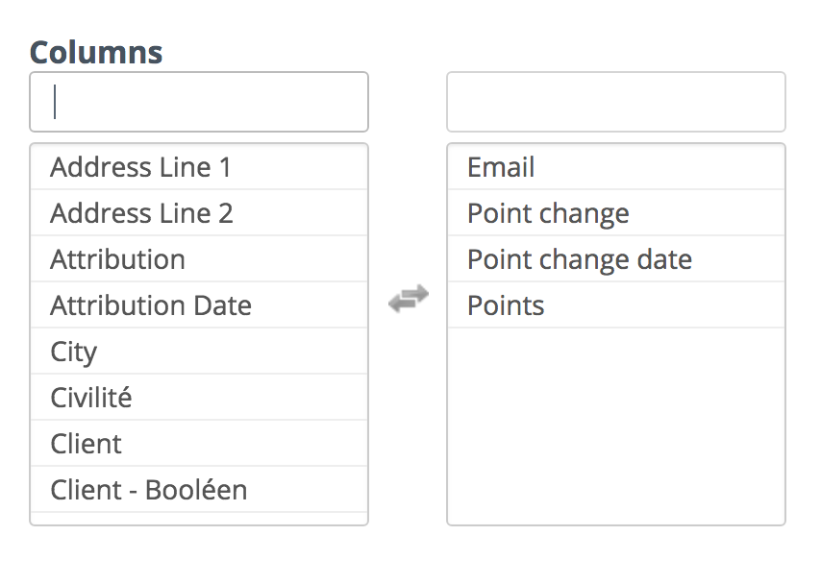Select the City column entry
This screenshot has height=584, width=821.
coord(199,352)
